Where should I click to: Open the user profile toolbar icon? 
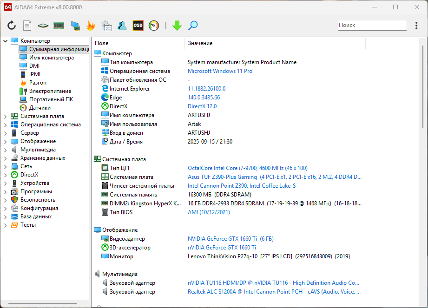pos(122,26)
